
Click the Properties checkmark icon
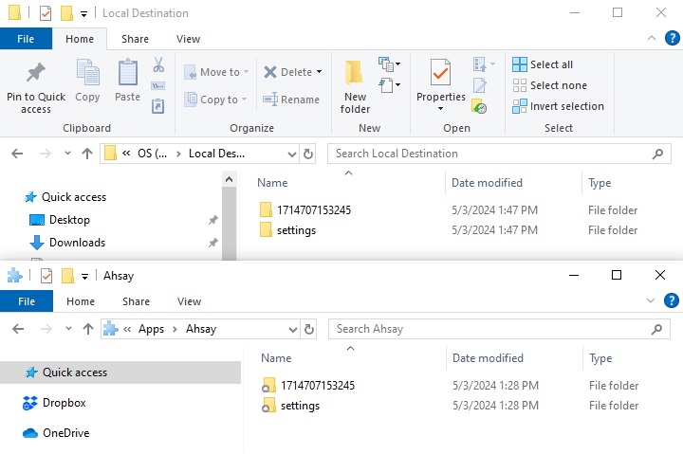click(x=440, y=72)
